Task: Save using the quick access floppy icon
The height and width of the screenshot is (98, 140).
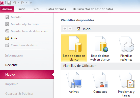Action: (x=9, y=3)
